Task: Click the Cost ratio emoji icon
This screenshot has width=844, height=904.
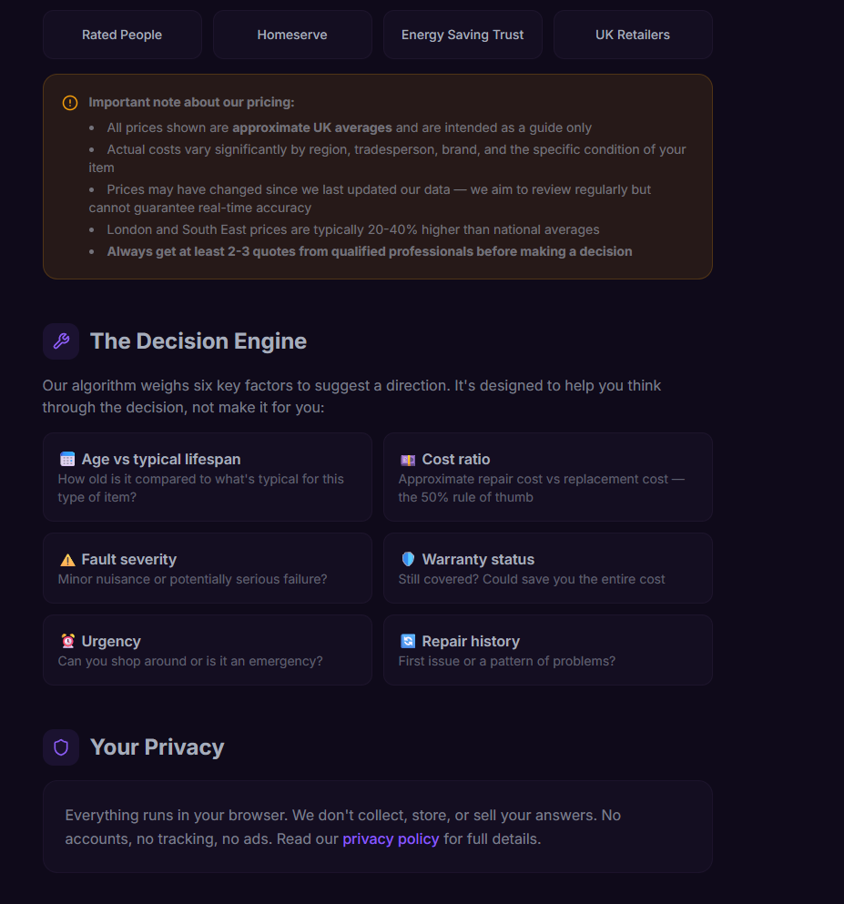Action: pos(408,460)
